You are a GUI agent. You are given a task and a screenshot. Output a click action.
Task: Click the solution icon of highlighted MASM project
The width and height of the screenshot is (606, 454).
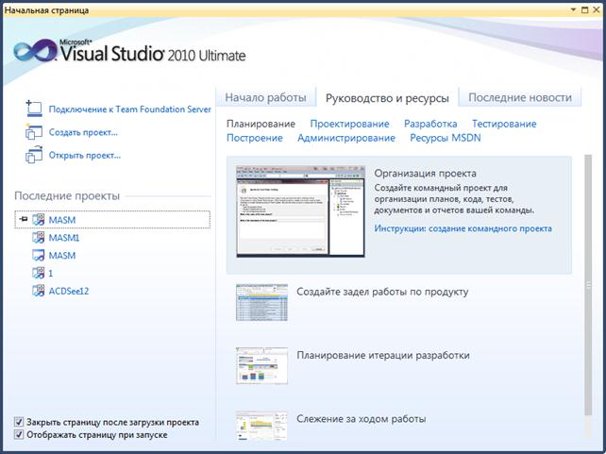click(x=38, y=220)
